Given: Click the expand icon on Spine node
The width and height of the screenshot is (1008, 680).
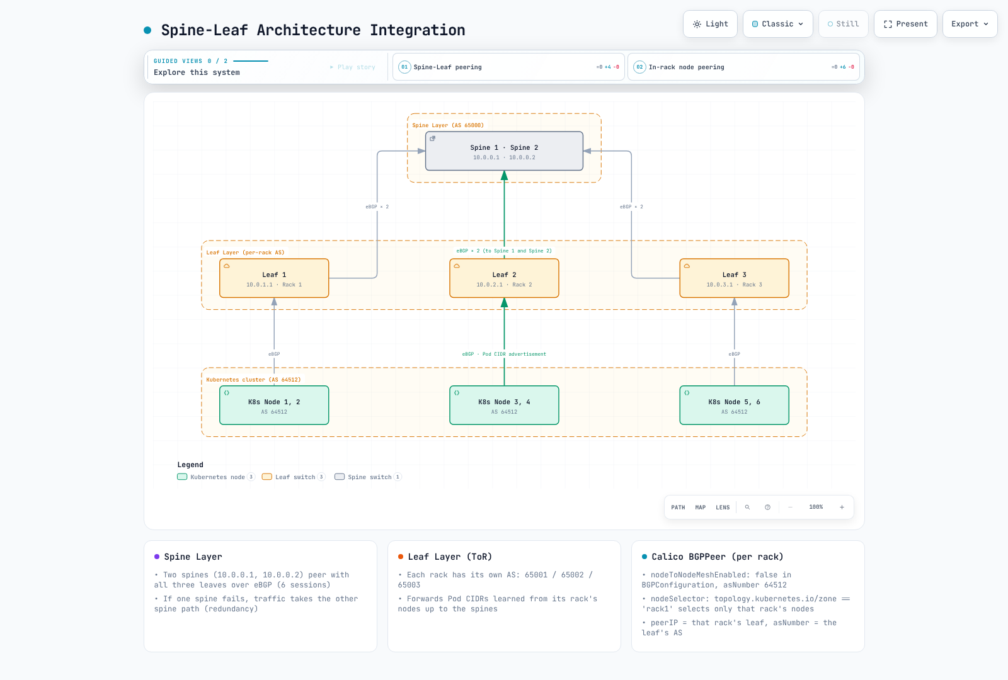Looking at the screenshot, I should [432, 139].
